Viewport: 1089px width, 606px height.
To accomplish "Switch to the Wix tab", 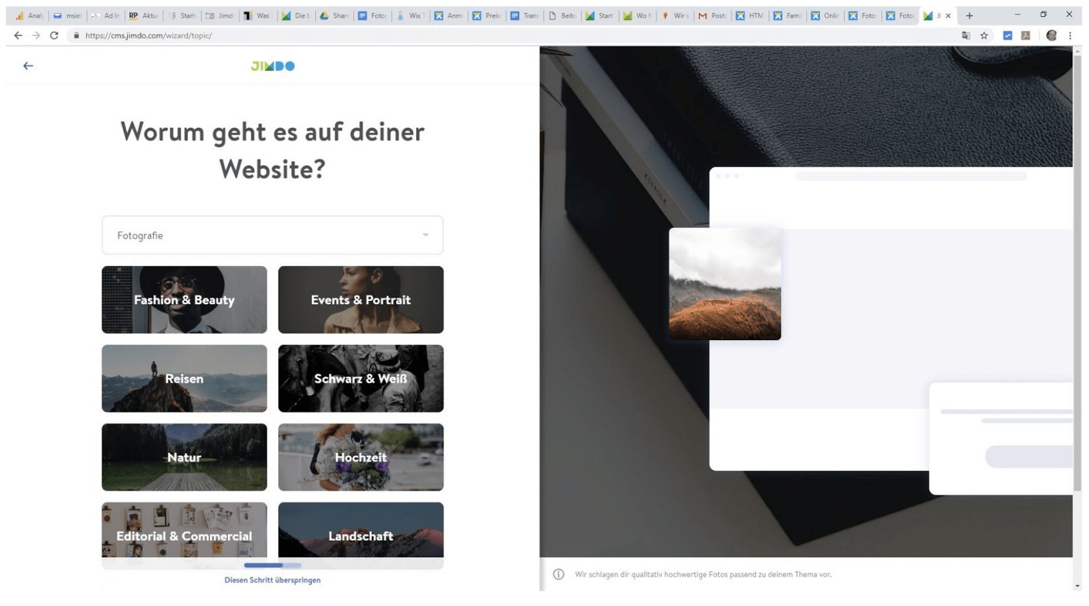I will point(410,16).
